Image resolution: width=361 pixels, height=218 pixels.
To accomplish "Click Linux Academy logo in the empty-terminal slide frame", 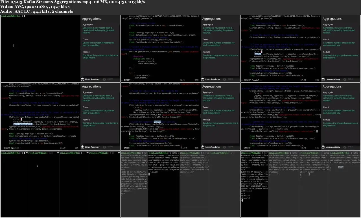I will pos(90,79).
